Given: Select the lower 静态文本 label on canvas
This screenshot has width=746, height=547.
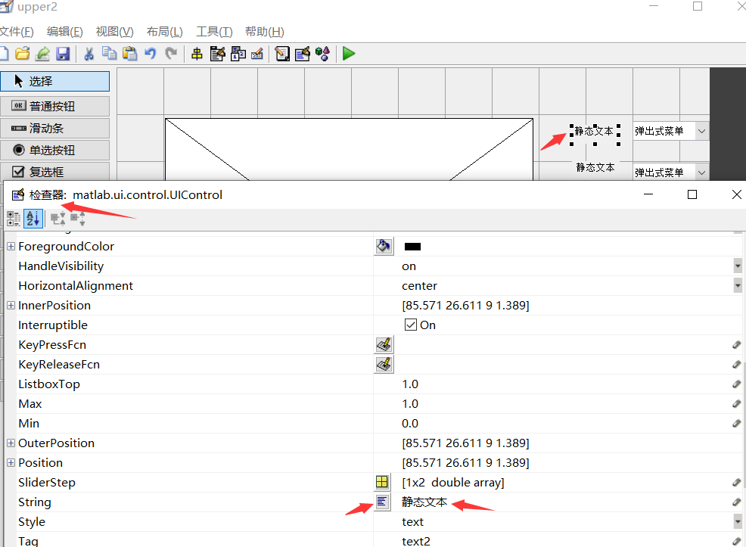Looking at the screenshot, I should (595, 167).
